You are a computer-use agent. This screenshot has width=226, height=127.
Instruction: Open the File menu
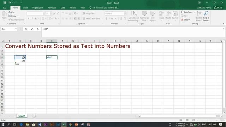(x=5, y=8)
